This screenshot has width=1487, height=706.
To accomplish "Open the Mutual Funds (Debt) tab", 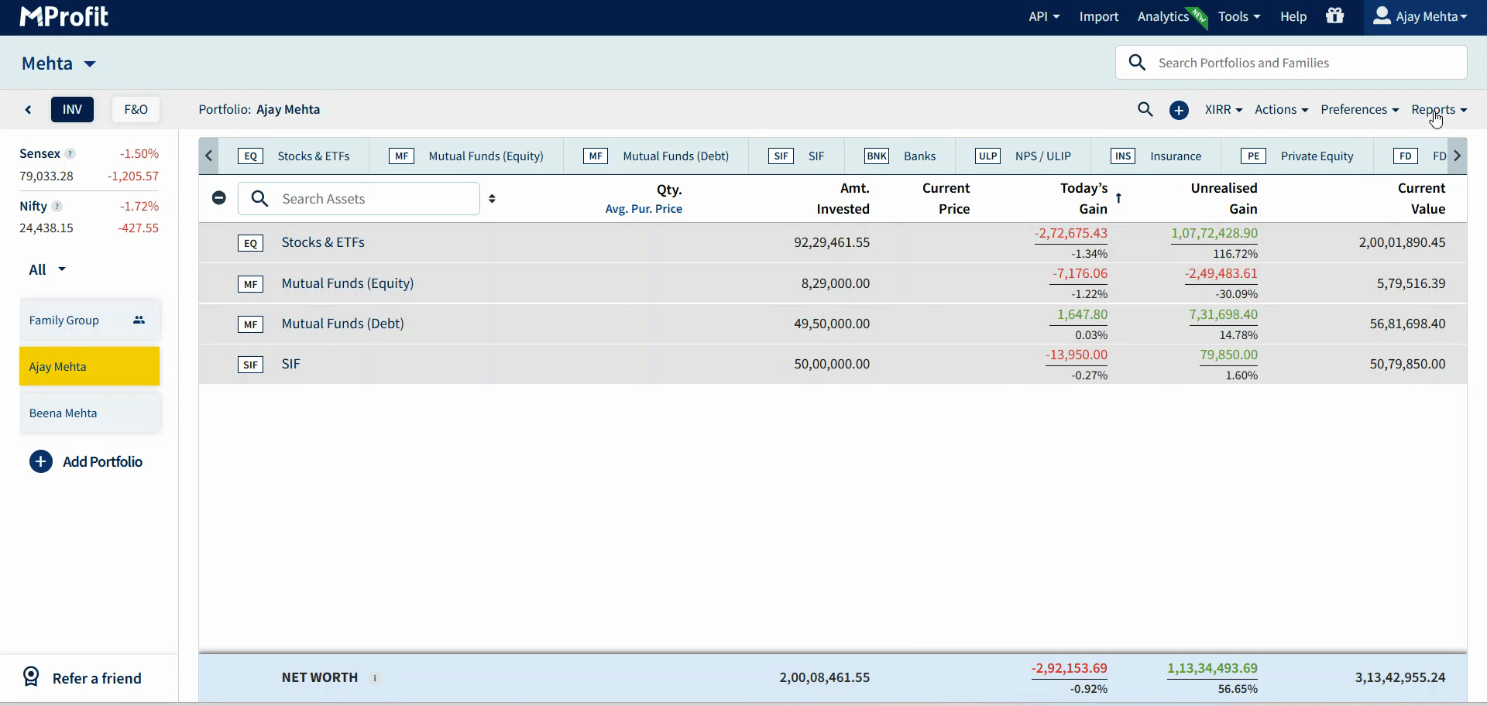I will [656, 156].
